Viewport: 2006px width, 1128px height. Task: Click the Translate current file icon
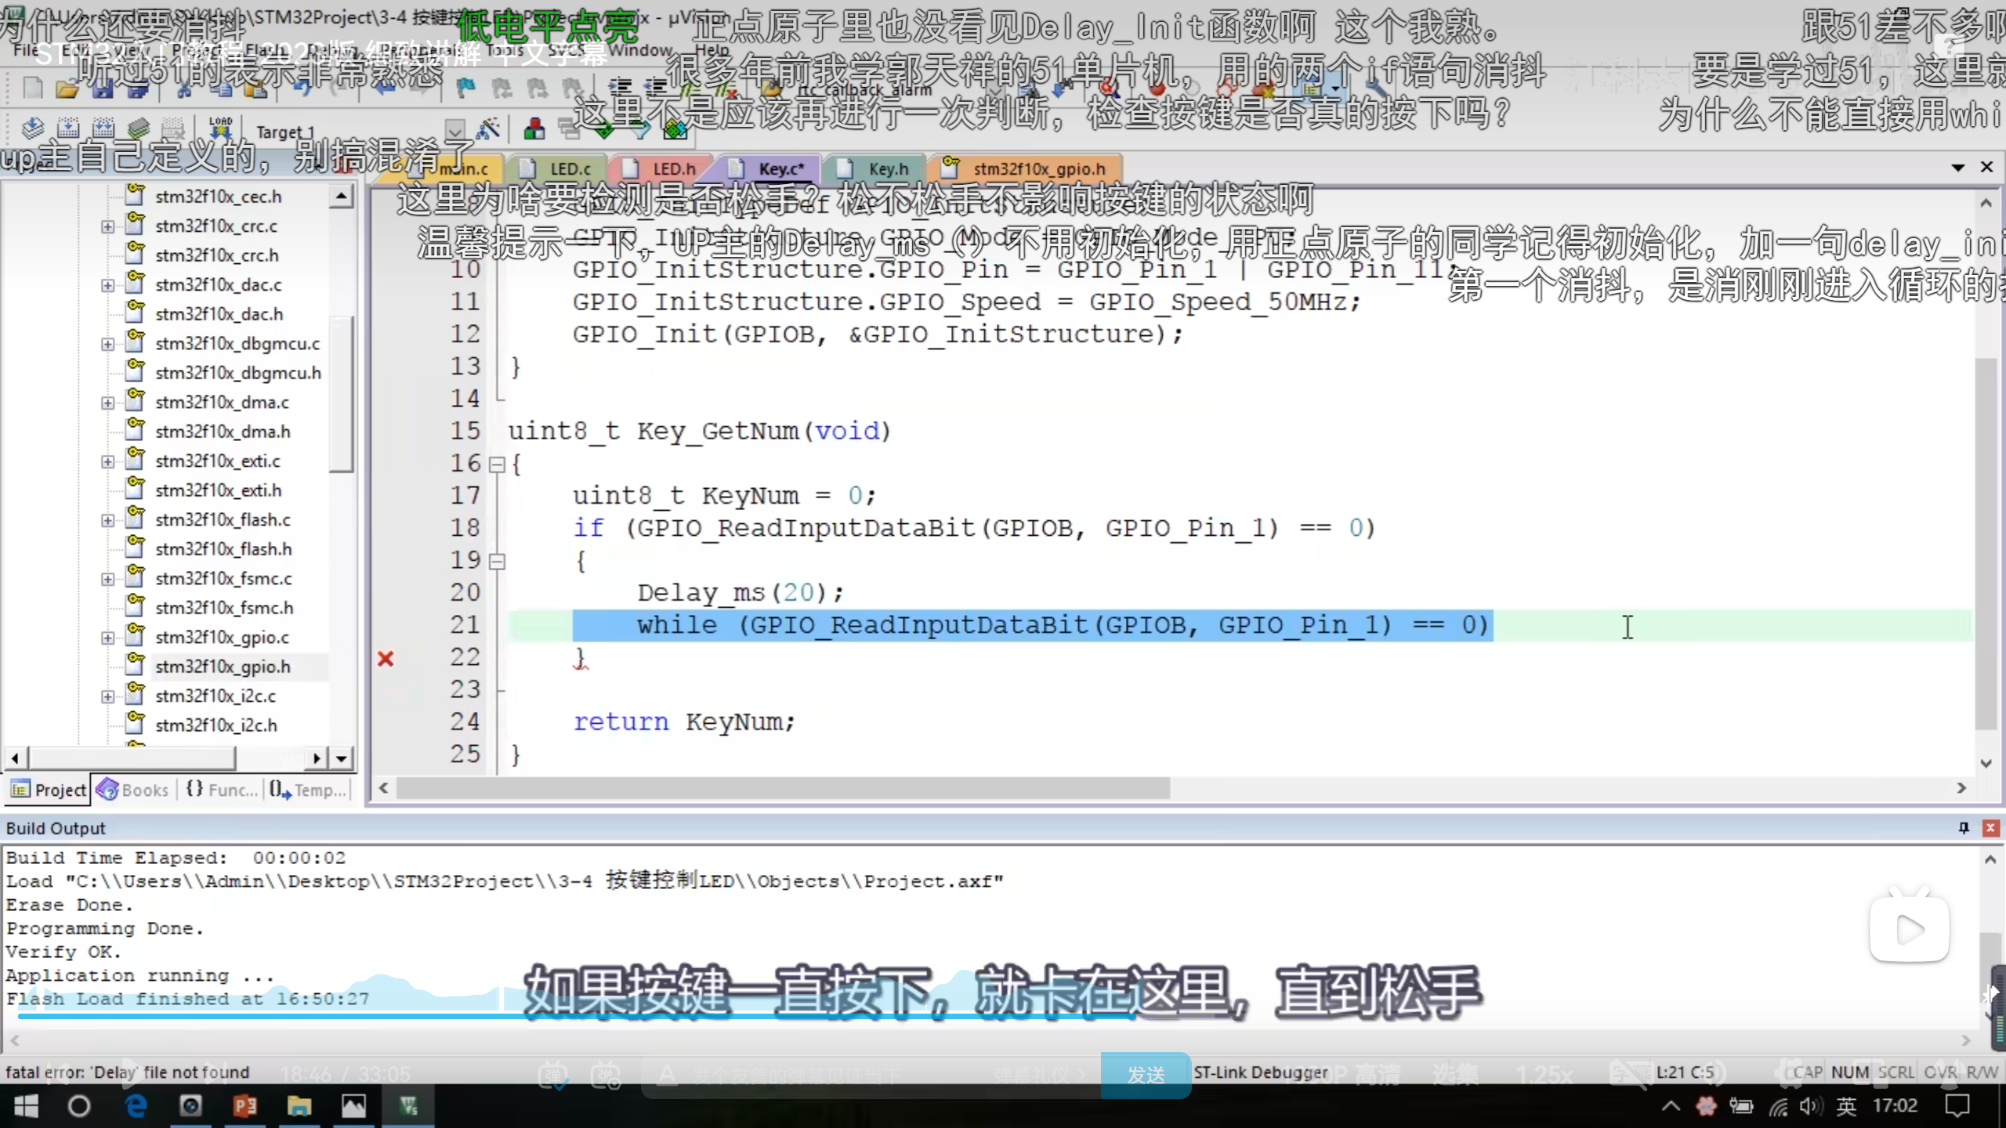point(32,128)
